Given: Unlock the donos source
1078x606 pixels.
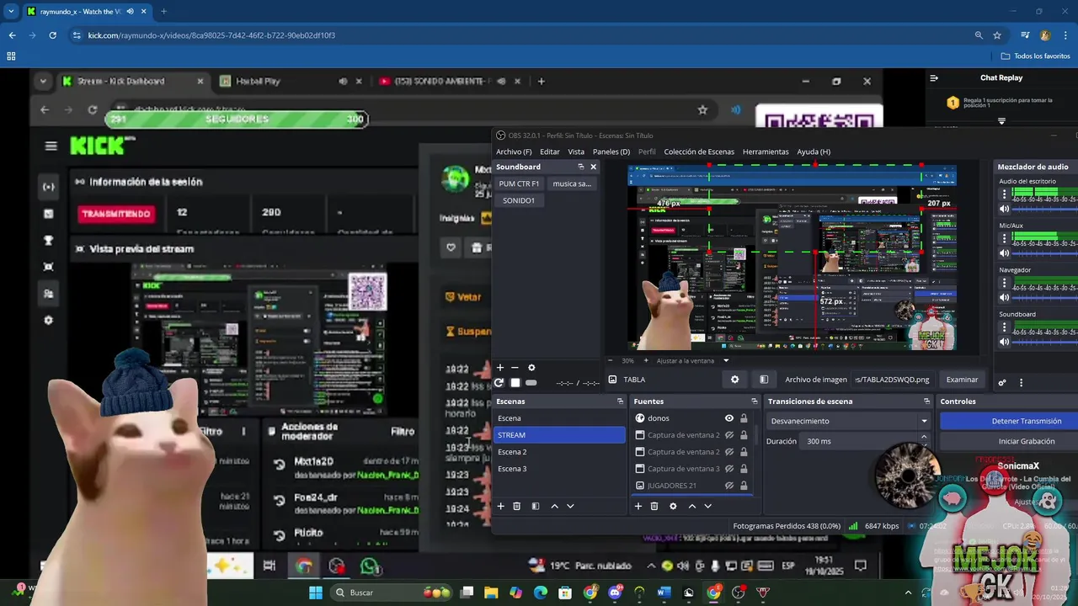Looking at the screenshot, I should pos(744,418).
